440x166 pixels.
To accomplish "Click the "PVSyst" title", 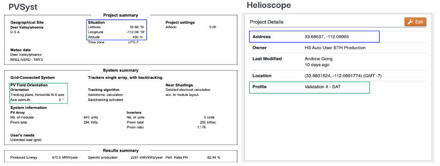I will (x=23, y=6).
